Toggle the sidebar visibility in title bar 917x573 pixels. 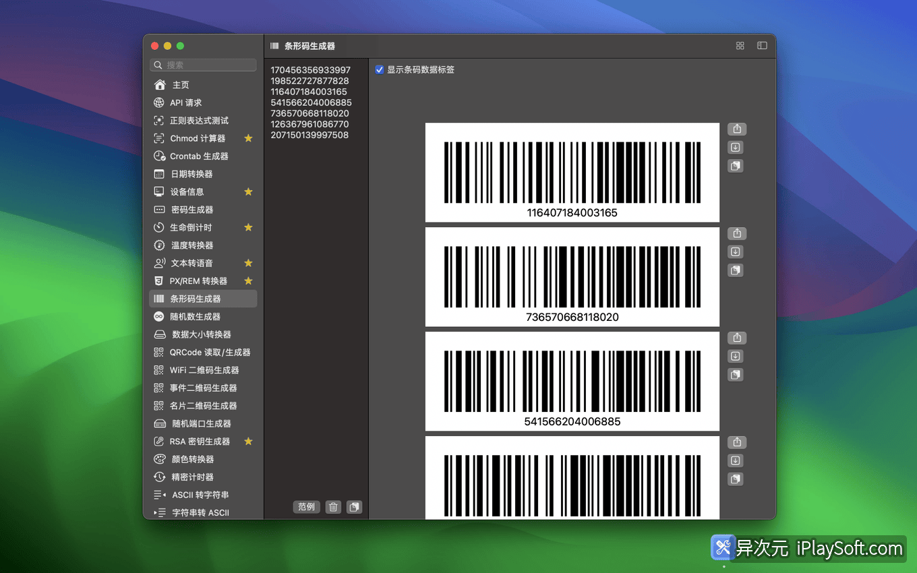coord(762,45)
